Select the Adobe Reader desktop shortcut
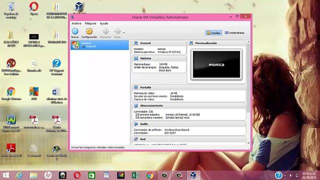This screenshot has width=320, height=180. pos(11,150)
